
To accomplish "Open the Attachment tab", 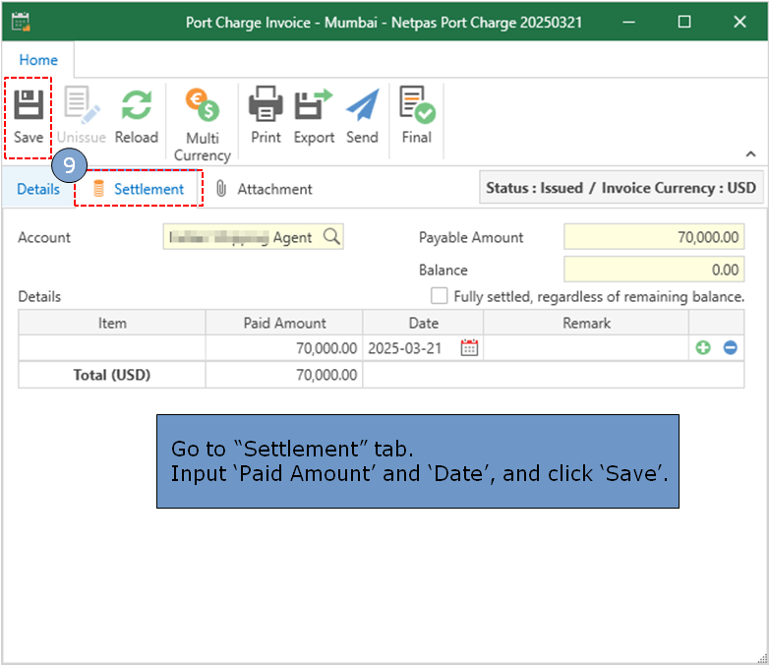I will [x=263, y=189].
